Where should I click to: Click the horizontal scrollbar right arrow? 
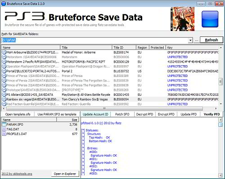[216, 108]
